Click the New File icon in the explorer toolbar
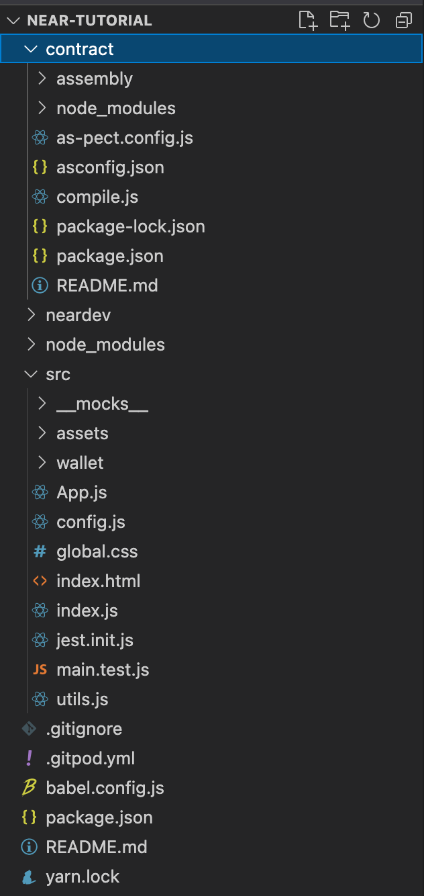This screenshot has width=424, height=896. (308, 20)
